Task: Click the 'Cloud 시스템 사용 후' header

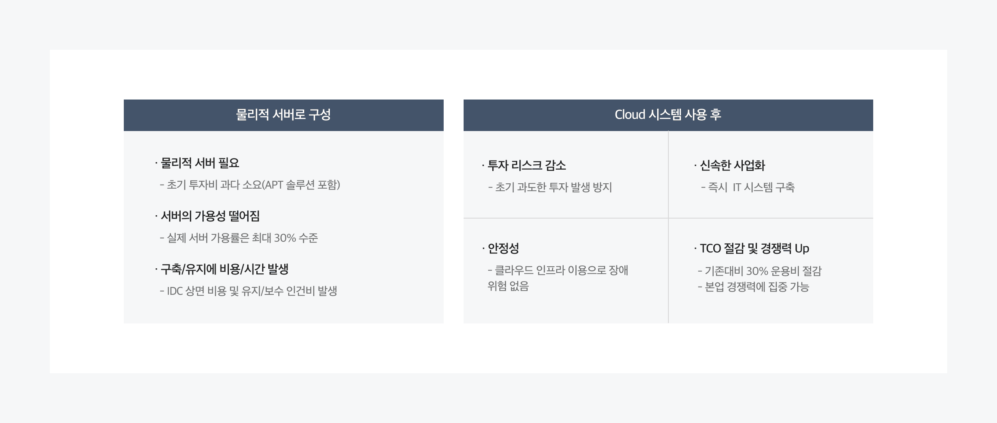Action: pyautogui.click(x=668, y=115)
